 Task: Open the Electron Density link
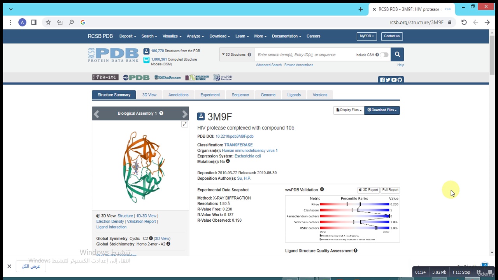[110, 221]
